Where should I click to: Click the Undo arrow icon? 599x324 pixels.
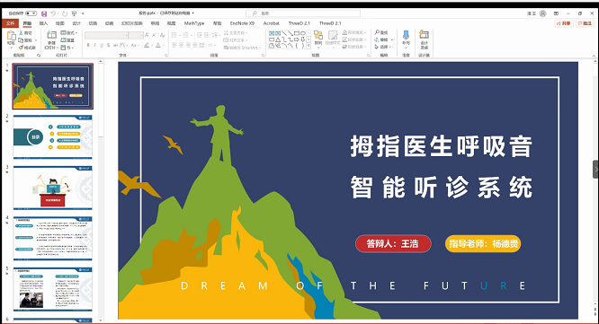(x=53, y=13)
